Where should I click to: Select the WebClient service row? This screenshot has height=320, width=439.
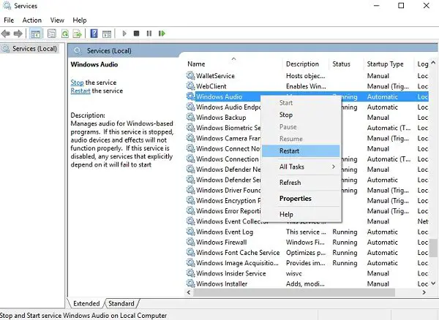(307, 86)
